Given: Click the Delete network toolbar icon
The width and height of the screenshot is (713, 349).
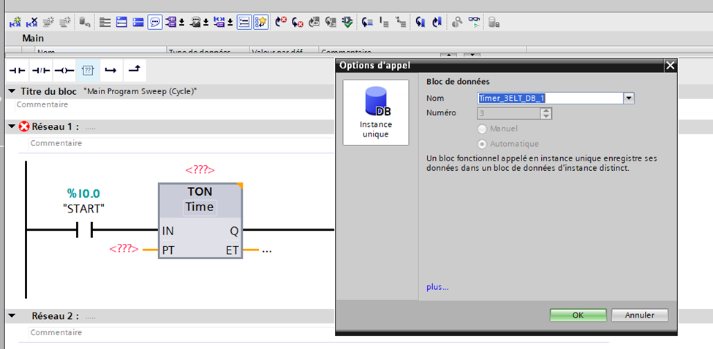Looking at the screenshot, I should pyautogui.click(x=32, y=22).
